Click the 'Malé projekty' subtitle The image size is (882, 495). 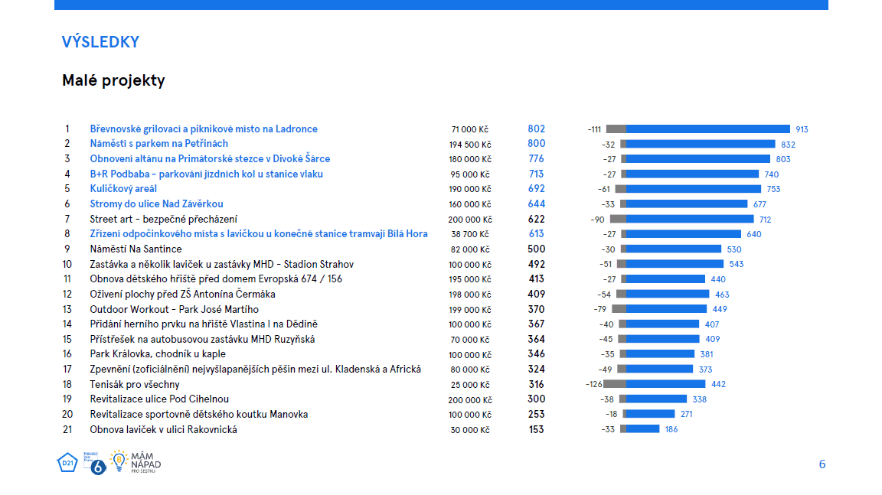point(113,80)
